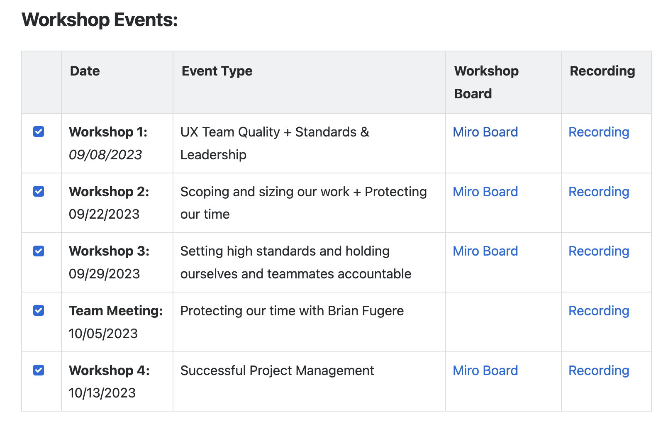Uncheck the Workshop 1 checkbox
The height and width of the screenshot is (429, 668).
[x=39, y=132]
